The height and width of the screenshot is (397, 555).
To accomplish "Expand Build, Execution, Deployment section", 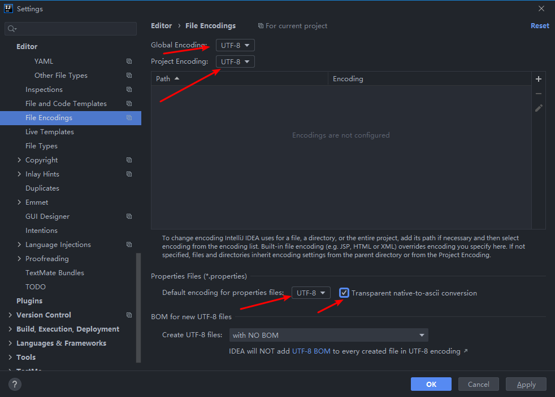I will pyautogui.click(x=10, y=329).
